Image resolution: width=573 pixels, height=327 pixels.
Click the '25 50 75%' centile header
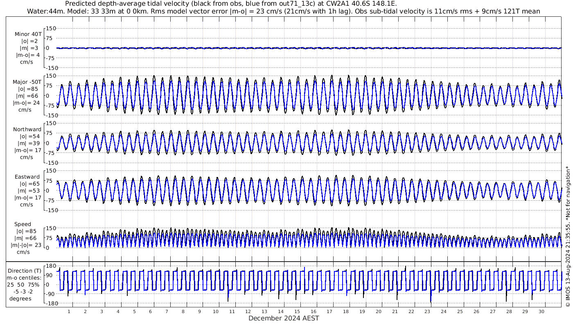point(23,285)
